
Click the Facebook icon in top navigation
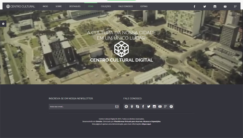(194, 6)
